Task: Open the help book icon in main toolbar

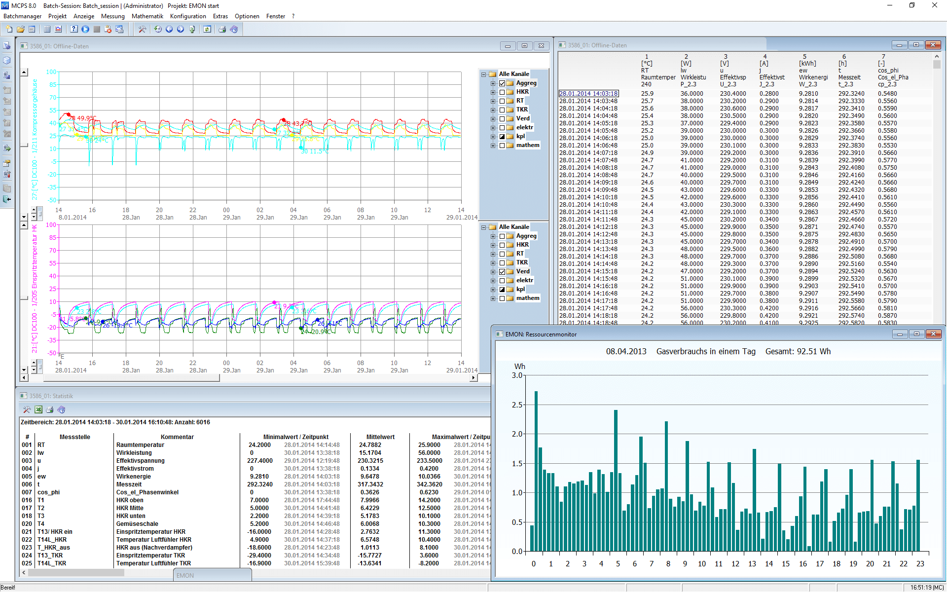Action: click(234, 29)
